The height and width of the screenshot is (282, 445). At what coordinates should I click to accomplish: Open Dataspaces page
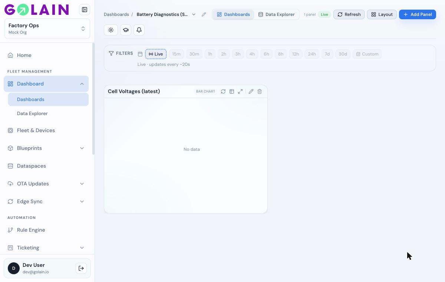(46, 166)
